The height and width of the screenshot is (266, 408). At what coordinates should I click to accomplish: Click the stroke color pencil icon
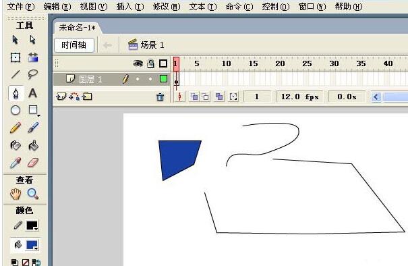(x=18, y=225)
